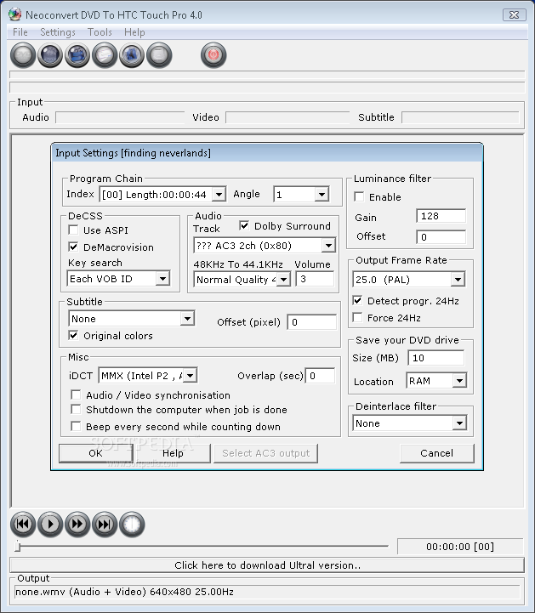Click the Volume input field
This screenshot has height=613, width=535.
tap(316, 279)
